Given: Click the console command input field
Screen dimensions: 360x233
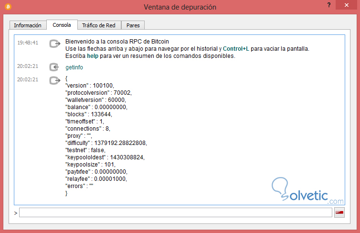Looking at the screenshot, I should click(176, 212).
